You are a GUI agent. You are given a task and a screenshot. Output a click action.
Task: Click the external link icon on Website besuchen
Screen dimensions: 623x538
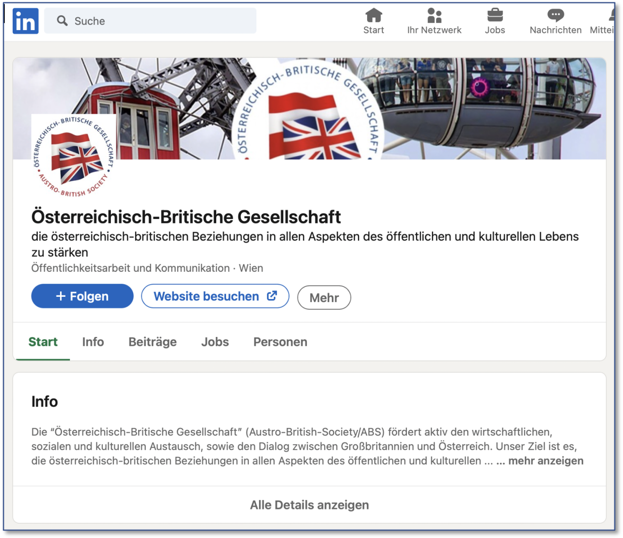coord(272,296)
